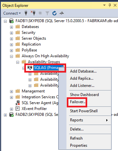The image size is (118, 151).
Task: Collapse the Always On High Availability node
Action: coord(11,56)
